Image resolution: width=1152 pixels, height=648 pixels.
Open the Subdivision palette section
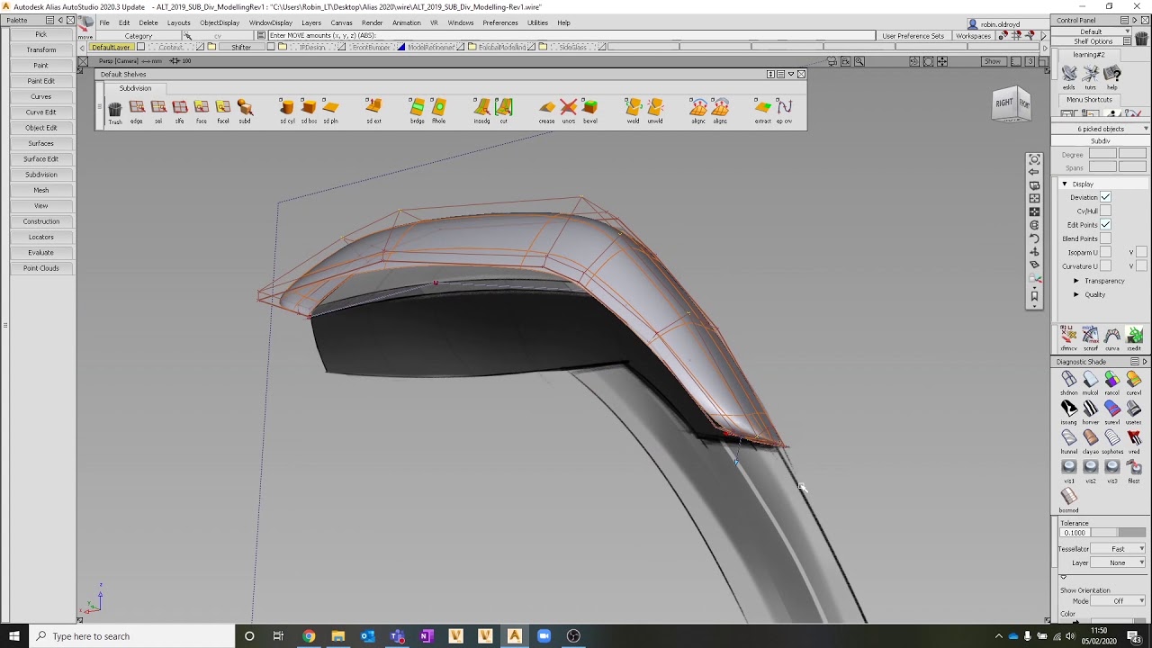40,175
